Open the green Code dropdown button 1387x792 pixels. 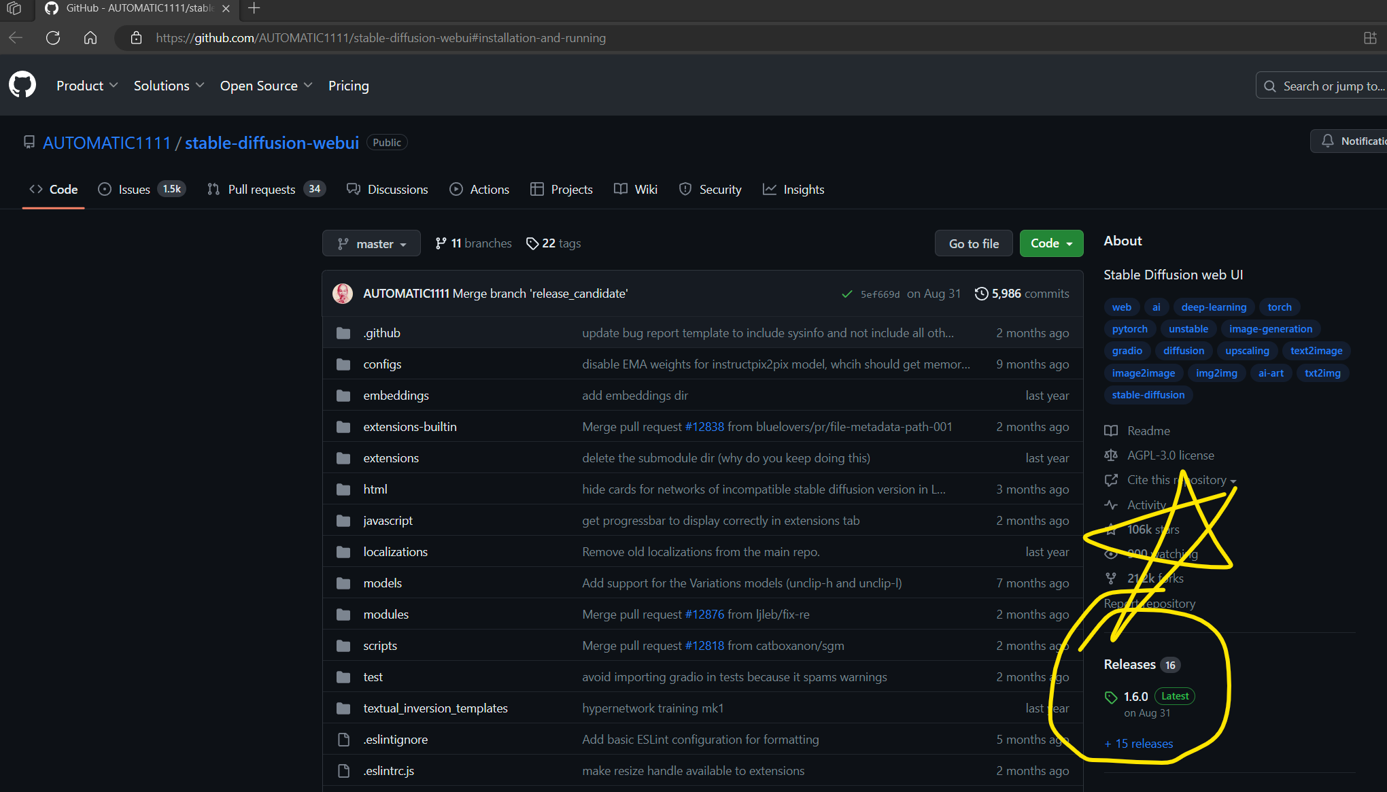point(1050,243)
